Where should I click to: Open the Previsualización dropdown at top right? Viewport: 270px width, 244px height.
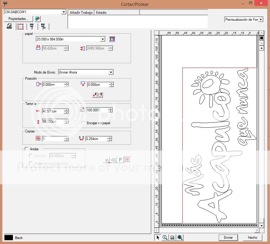pos(261,20)
